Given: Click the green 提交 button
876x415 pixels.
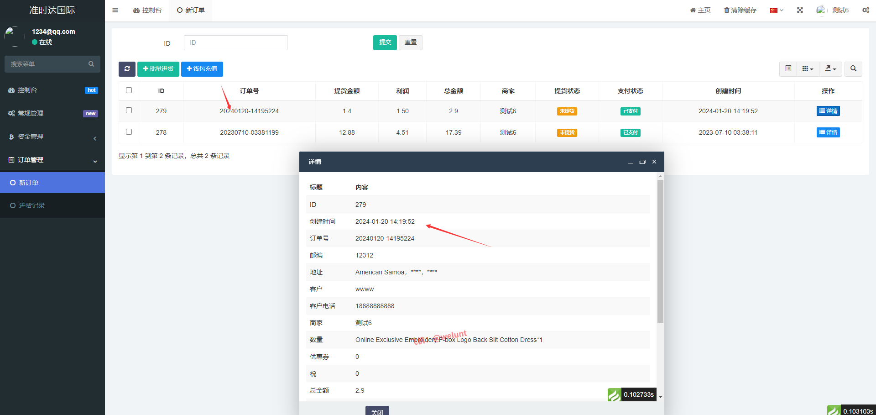Looking at the screenshot, I should tap(385, 42).
